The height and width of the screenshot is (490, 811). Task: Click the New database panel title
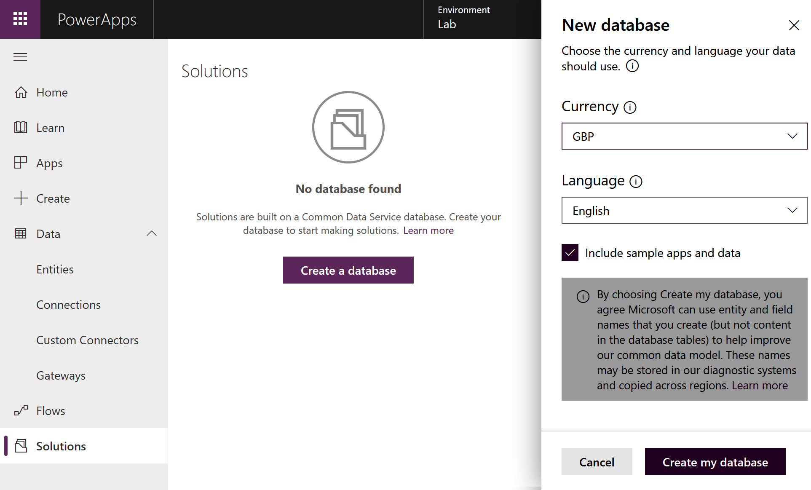click(x=616, y=25)
